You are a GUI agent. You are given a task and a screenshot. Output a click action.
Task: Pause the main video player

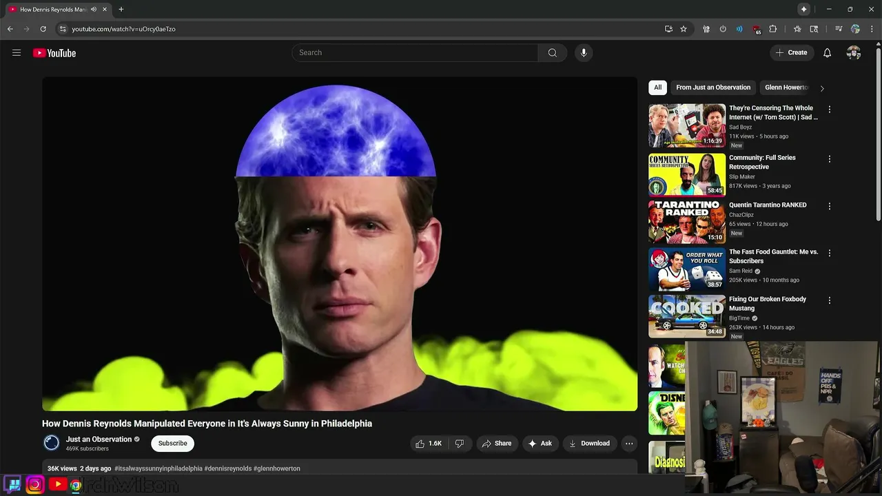(340, 244)
